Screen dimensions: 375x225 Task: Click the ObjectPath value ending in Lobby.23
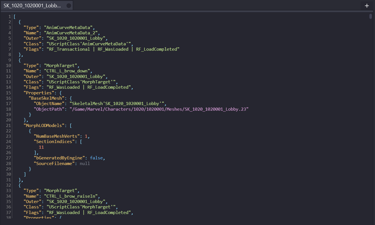pyautogui.click(x=159, y=109)
